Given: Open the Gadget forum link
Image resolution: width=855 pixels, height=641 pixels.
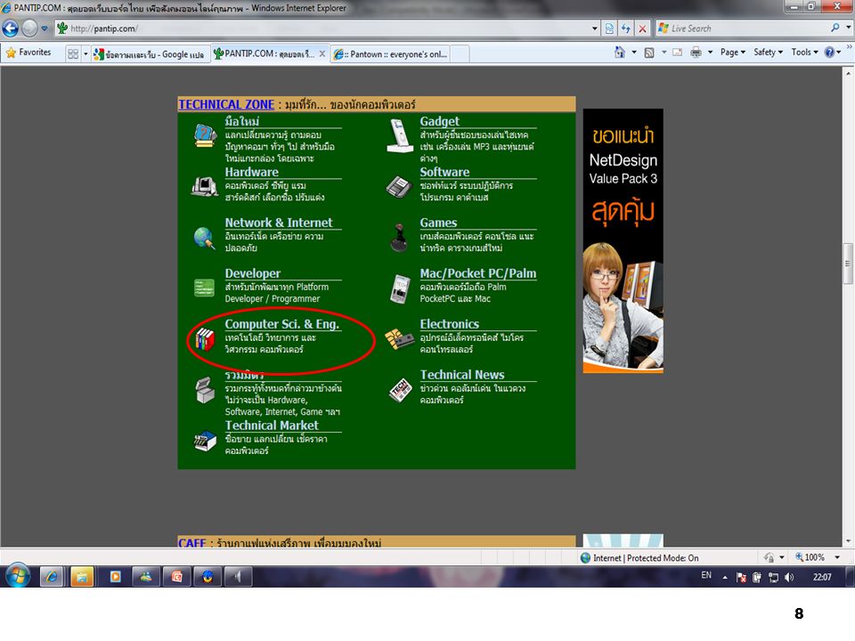Looking at the screenshot, I should pos(439,121).
